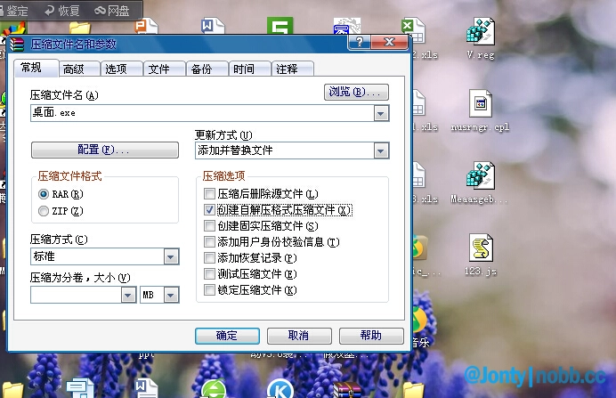
Task: Choose the ZIP archive format option
Action: tap(44, 211)
